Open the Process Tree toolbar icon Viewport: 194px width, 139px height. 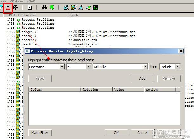pyautogui.click(x=30, y=8)
